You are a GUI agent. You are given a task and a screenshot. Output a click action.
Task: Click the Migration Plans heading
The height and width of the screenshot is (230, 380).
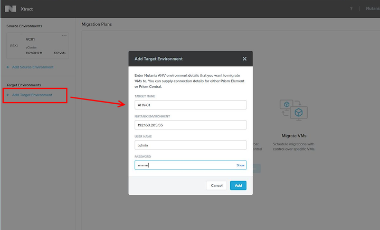click(97, 24)
